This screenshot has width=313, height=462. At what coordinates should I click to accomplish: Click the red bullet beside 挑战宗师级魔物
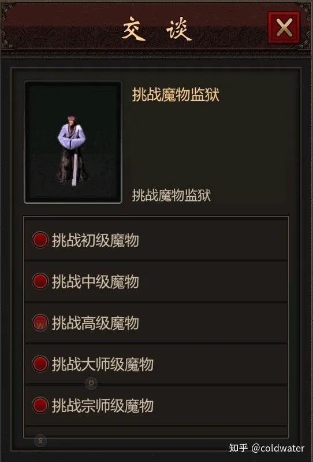coord(40,405)
